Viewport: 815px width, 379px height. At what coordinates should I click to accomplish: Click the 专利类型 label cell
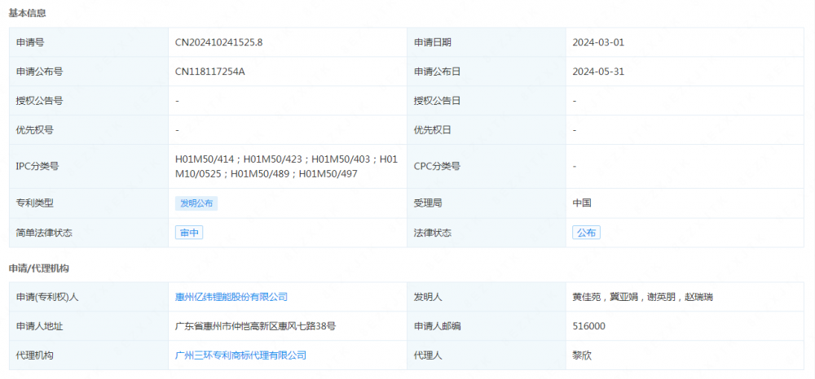(x=89, y=204)
